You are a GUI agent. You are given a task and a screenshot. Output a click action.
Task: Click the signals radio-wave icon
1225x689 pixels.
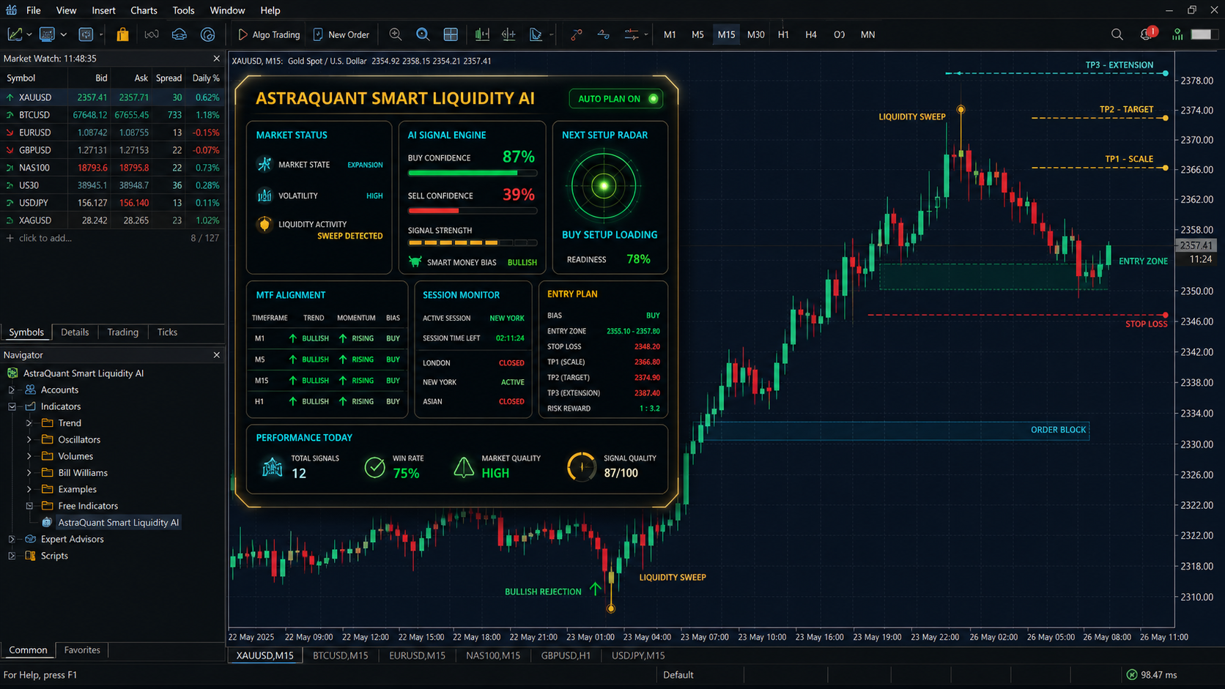pyautogui.click(x=151, y=34)
